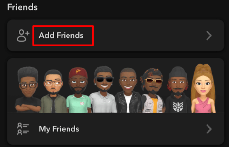
Task: Select Bitmoji with crossed arms and glasses
Action: (x=28, y=90)
